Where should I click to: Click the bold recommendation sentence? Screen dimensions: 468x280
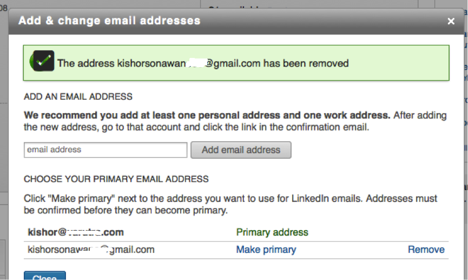pyautogui.click(x=207, y=115)
